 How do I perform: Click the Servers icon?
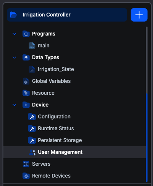pos(26,164)
